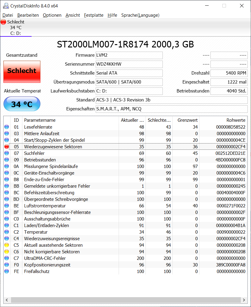Select raw value 002512DED21E

[230, 153]
